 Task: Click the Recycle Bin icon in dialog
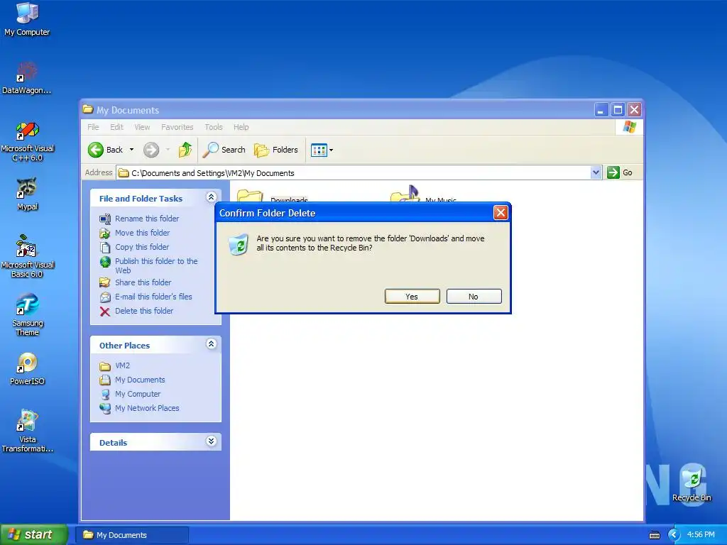(x=239, y=244)
